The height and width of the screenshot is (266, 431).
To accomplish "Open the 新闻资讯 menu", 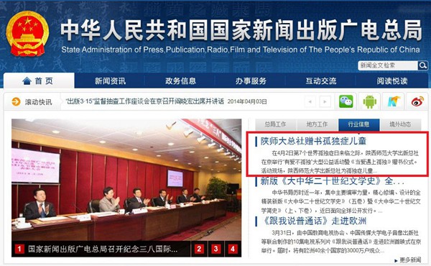I will pyautogui.click(x=110, y=81).
